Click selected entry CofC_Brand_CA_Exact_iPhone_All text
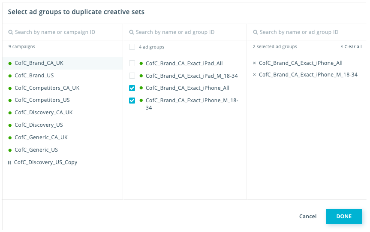The width and height of the screenshot is (370, 232). click(301, 63)
